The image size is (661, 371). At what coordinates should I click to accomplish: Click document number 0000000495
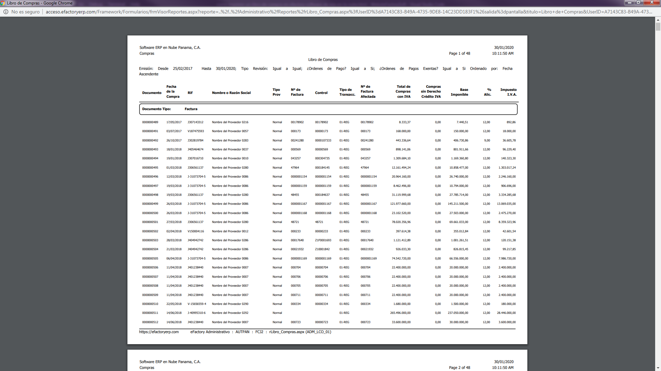pyautogui.click(x=150, y=168)
